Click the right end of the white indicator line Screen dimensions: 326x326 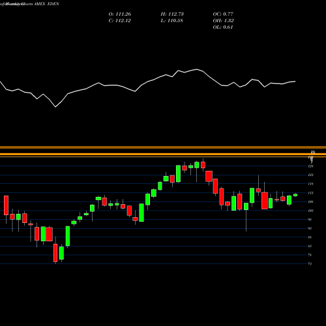pos(295,81)
